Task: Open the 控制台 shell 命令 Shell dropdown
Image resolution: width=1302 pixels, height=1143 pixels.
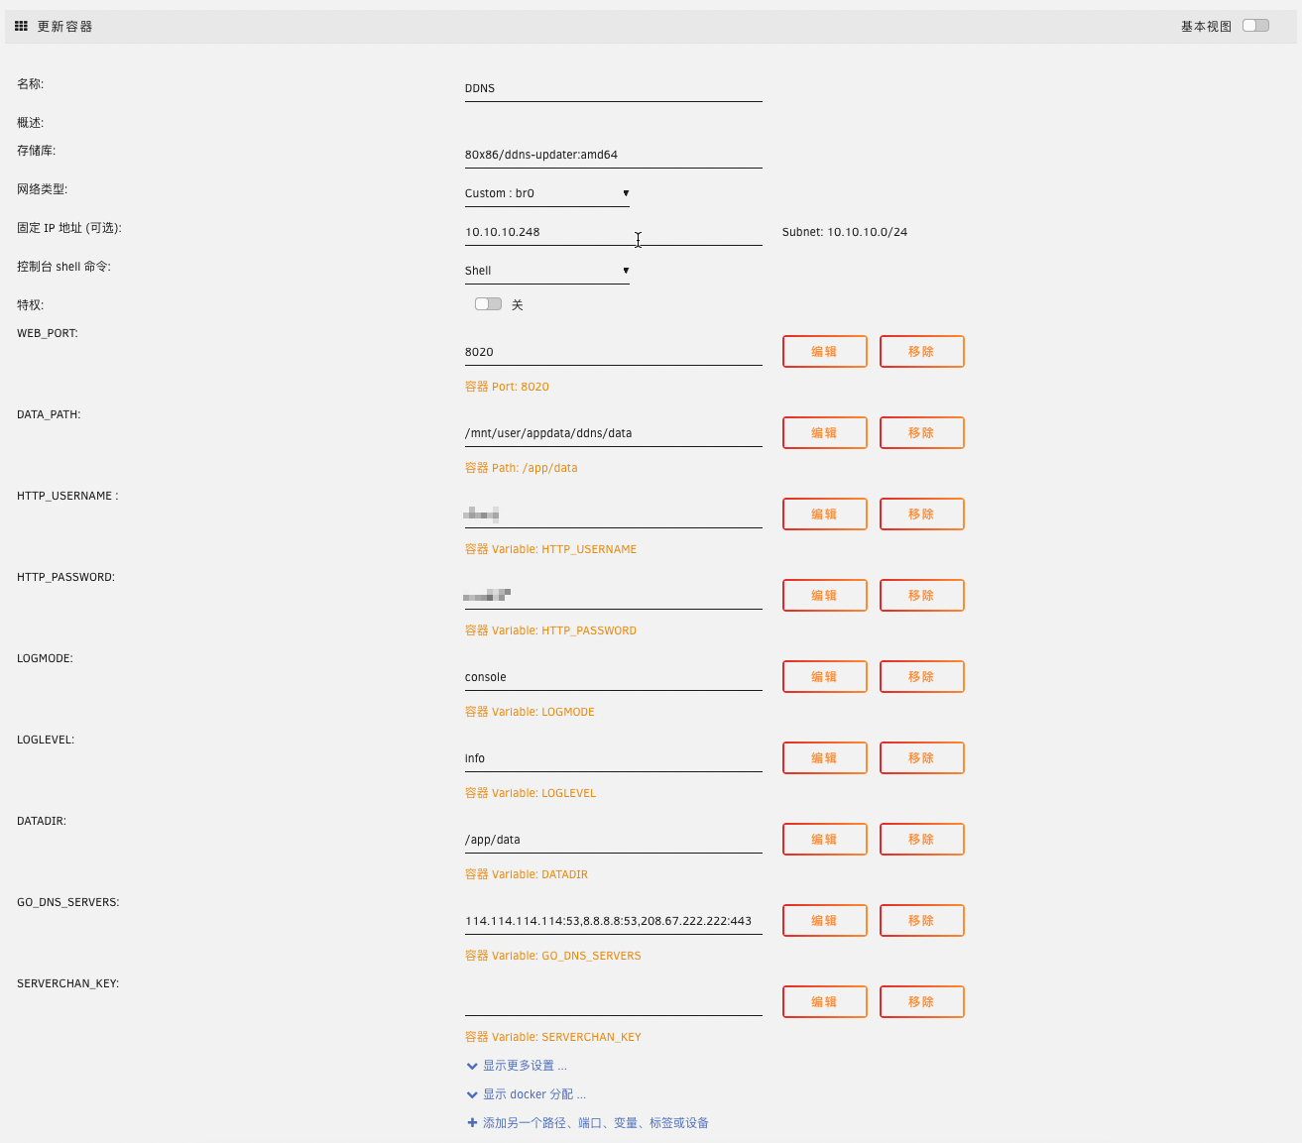Action: click(x=547, y=271)
